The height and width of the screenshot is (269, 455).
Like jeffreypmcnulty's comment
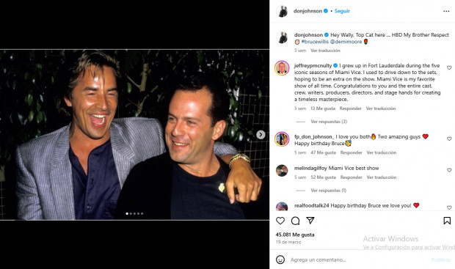(x=449, y=67)
